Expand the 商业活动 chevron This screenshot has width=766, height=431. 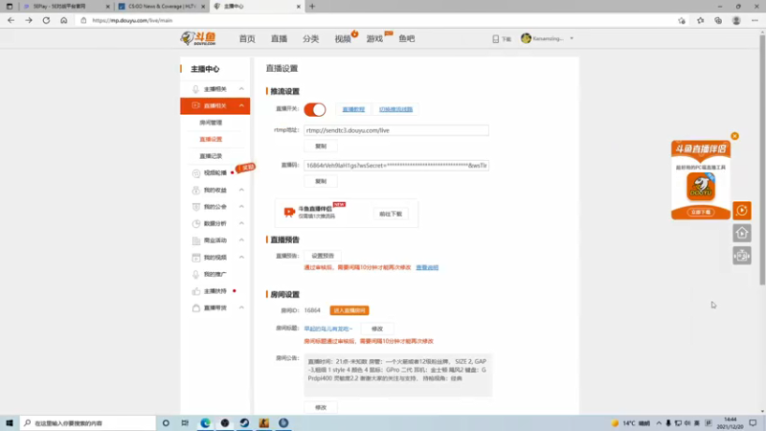(x=241, y=240)
